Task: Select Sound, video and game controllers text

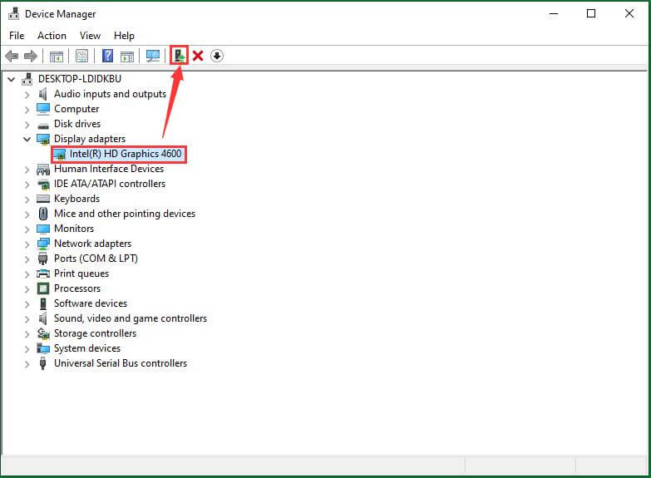Action: click(x=131, y=318)
